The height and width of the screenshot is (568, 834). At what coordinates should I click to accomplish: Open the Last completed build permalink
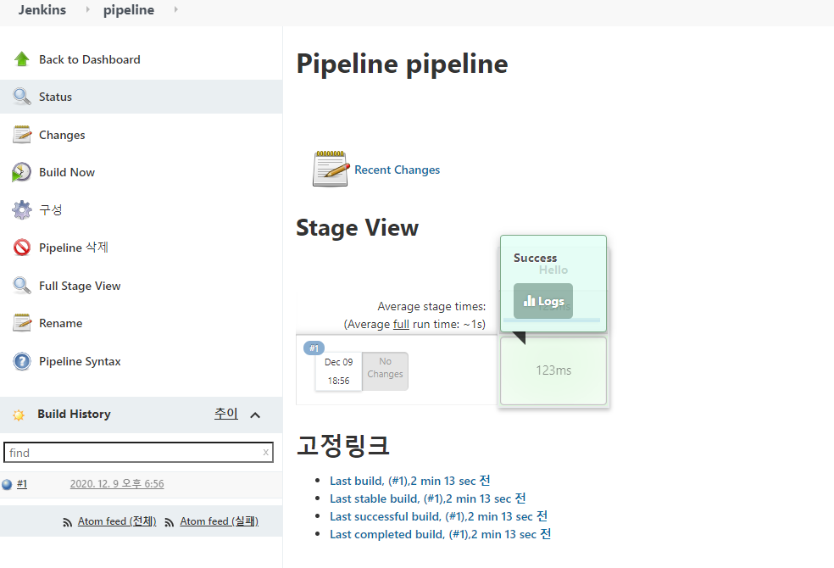441,534
